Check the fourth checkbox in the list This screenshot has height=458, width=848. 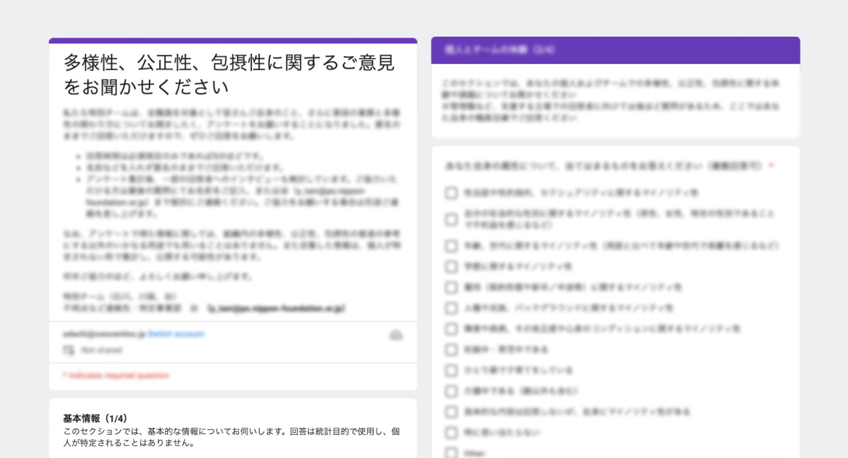click(451, 267)
